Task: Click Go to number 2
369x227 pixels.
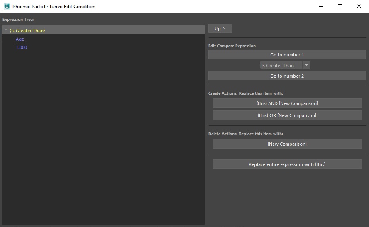Action: point(287,76)
